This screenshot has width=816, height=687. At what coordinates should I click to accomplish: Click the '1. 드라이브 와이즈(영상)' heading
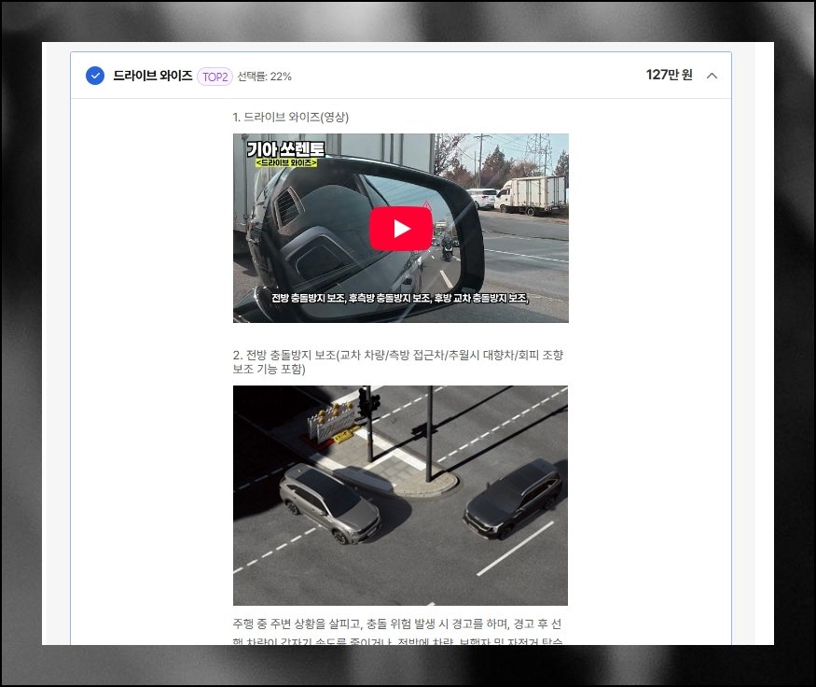290,118
